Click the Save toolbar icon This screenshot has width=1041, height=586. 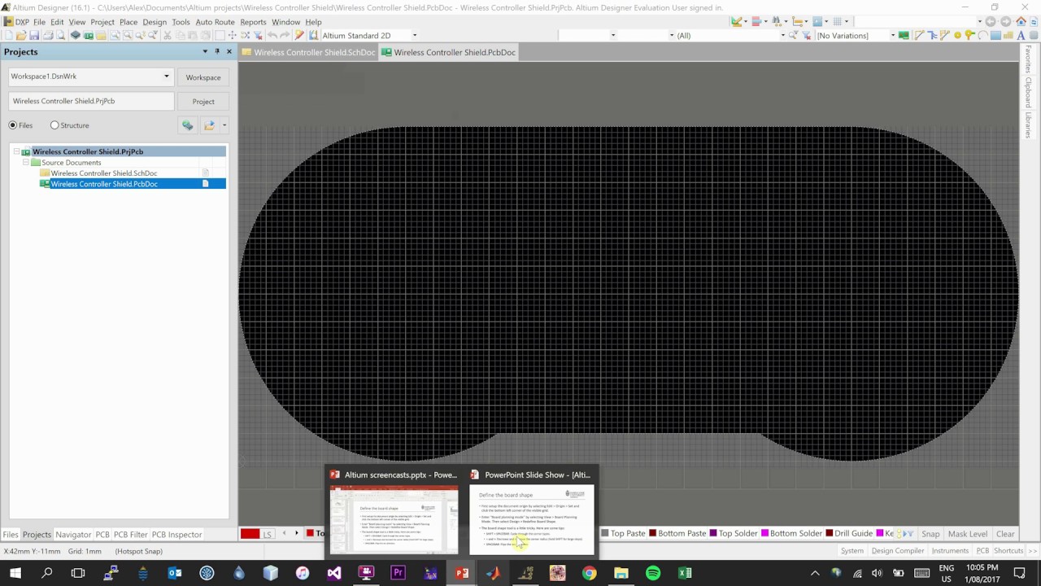click(34, 36)
